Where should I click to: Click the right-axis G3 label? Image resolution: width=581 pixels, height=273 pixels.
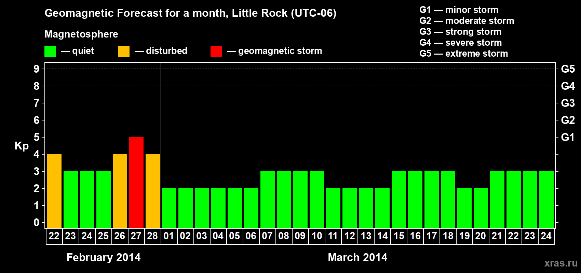(x=568, y=103)
